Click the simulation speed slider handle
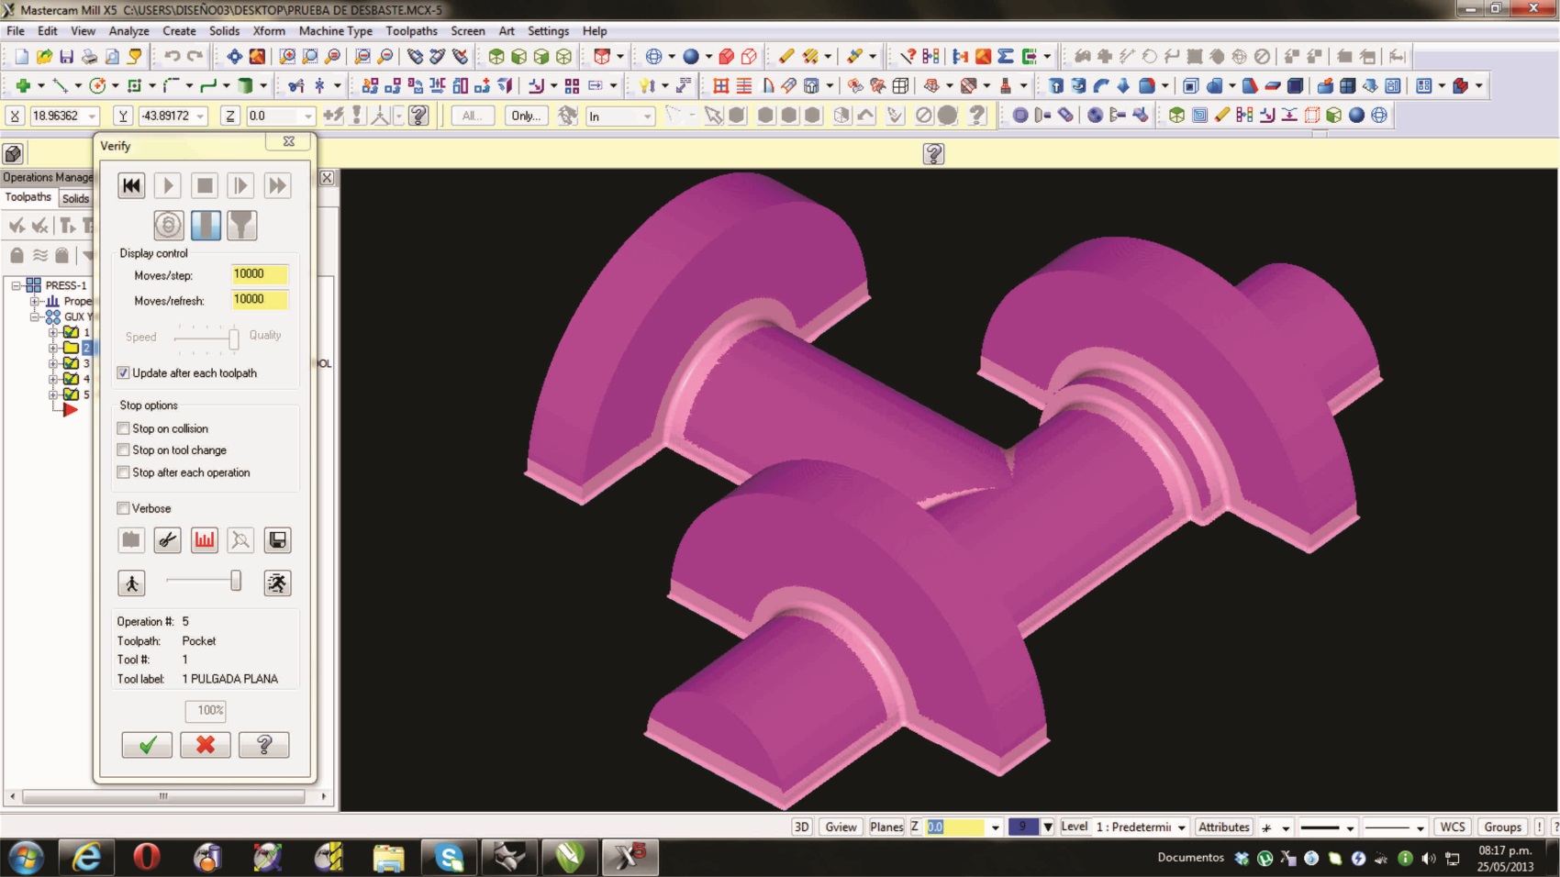Image resolution: width=1560 pixels, height=877 pixels. click(236, 581)
